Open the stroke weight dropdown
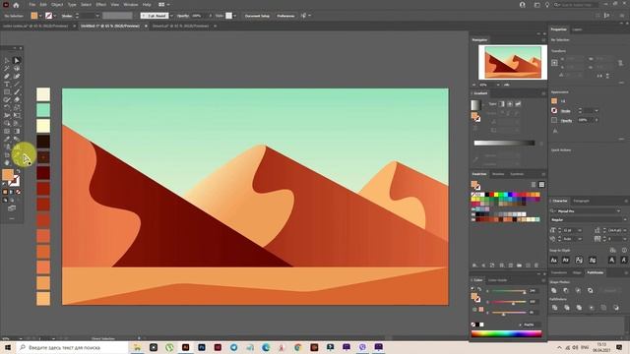Image resolution: width=630 pixels, height=354 pixels. click(x=97, y=16)
